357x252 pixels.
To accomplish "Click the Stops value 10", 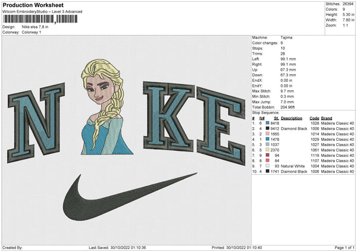I will [x=283, y=48].
